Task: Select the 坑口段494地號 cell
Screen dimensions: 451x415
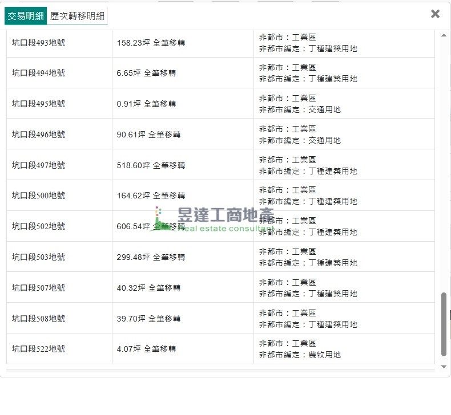Action: [39, 73]
